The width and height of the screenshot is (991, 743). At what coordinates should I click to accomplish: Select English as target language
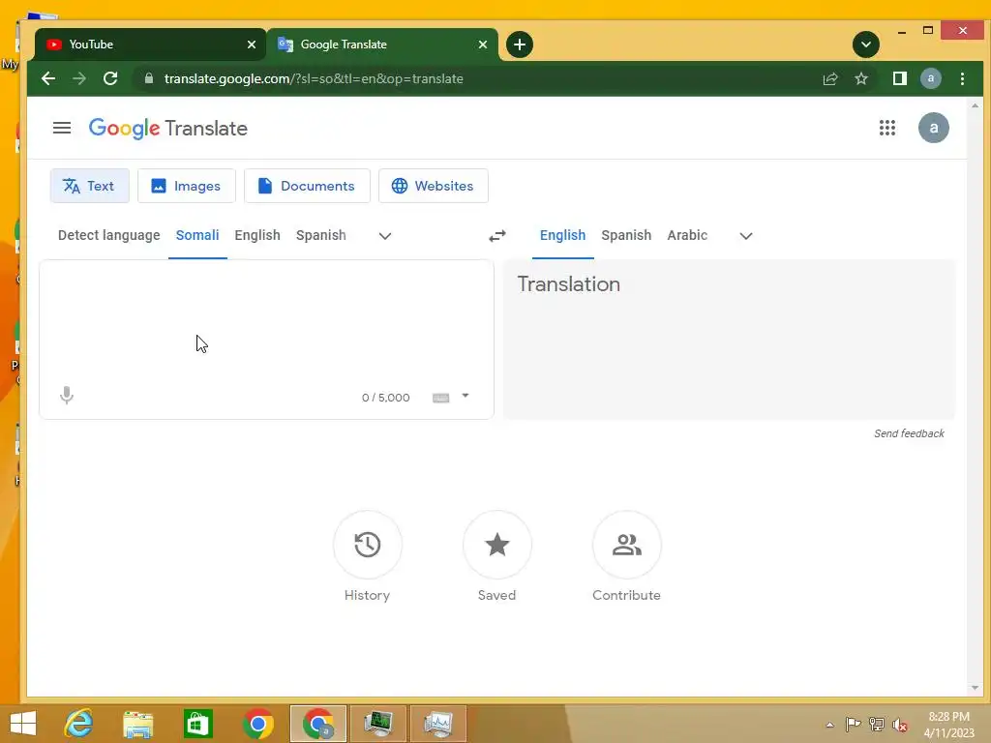click(x=562, y=235)
